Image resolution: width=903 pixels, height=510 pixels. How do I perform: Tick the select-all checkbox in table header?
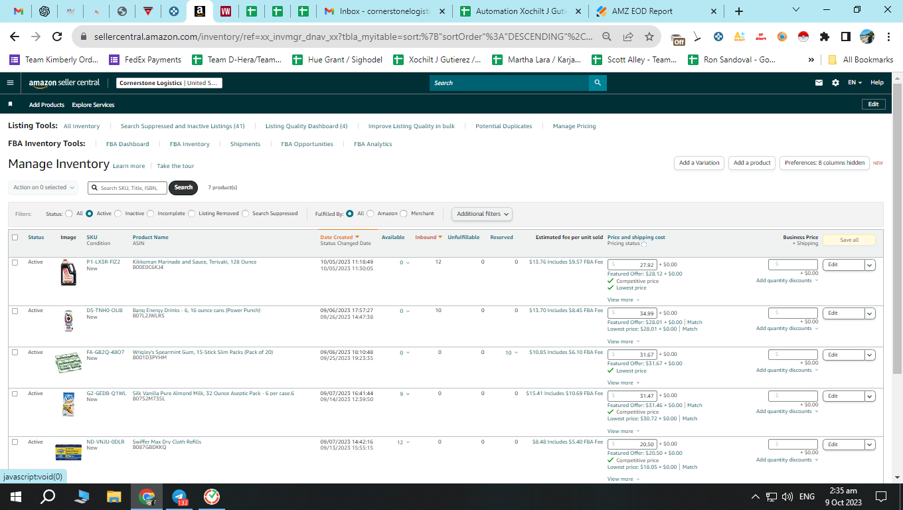15,238
